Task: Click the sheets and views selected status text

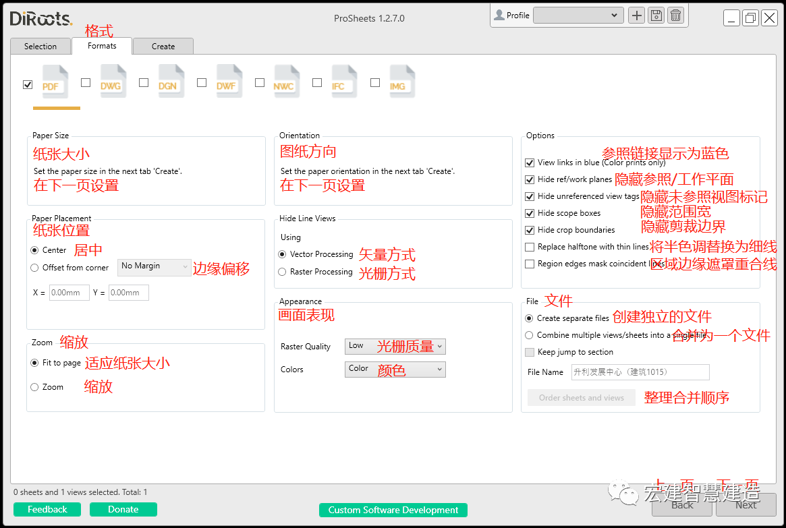Action: (x=81, y=492)
